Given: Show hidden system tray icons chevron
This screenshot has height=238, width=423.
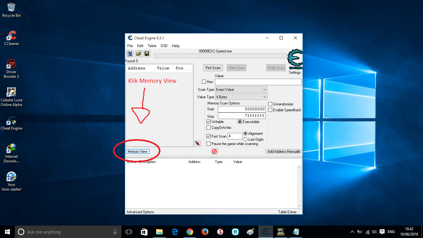Looking at the screenshot, I should (x=352, y=232).
